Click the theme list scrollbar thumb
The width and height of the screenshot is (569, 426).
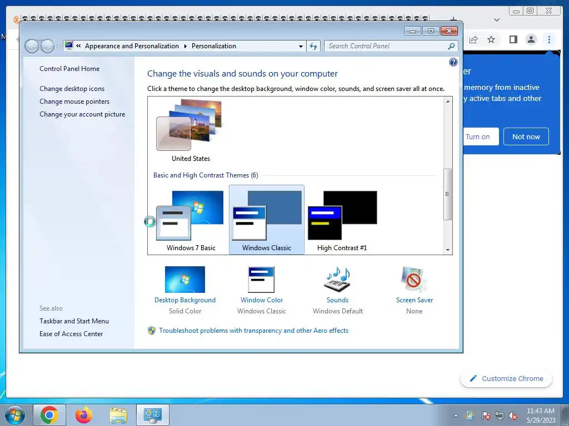coord(448,194)
